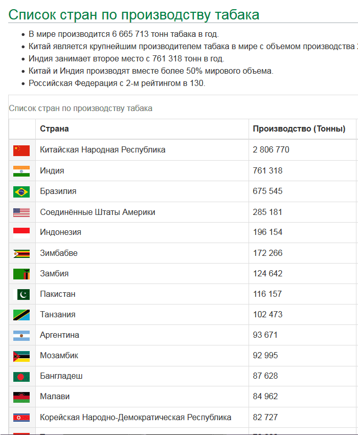The image size is (358, 435).
Task: Click the Malawi flag icon
Action: pyautogui.click(x=21, y=397)
